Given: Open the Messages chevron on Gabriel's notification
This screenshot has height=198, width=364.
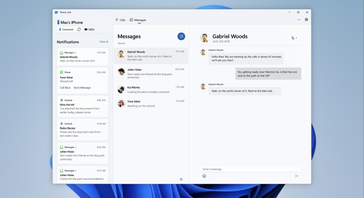Looking at the screenshot, I should tap(74, 52).
